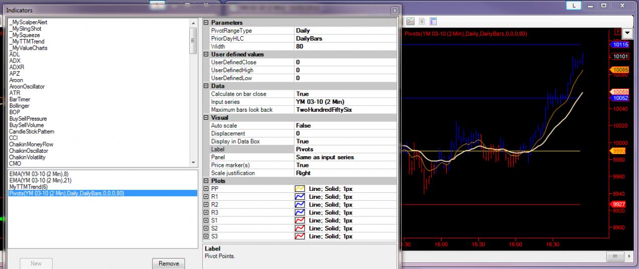Select Bollinger in the indicator list
This screenshot has height=269, width=639.
19,106
